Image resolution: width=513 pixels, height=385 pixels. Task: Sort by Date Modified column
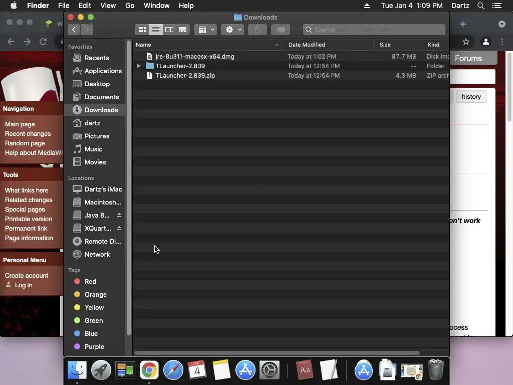(x=328, y=45)
